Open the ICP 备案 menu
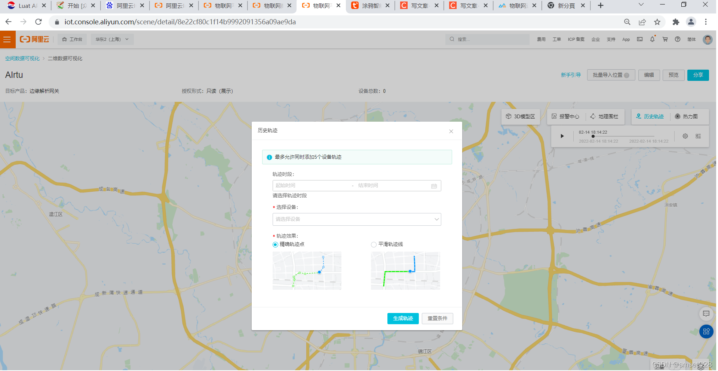 576,39
